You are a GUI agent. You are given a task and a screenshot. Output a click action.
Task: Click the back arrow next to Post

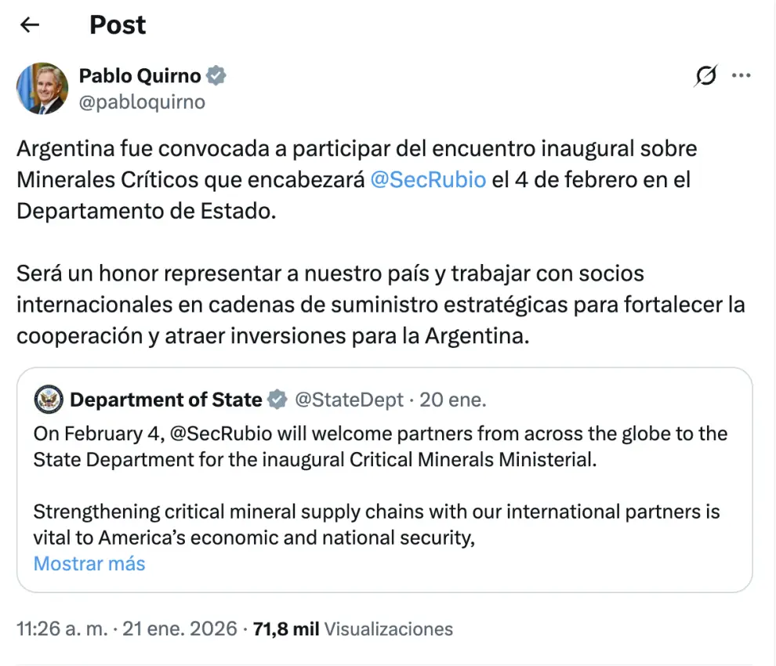30,25
